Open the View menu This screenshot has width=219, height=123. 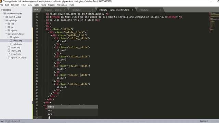point(30,5)
